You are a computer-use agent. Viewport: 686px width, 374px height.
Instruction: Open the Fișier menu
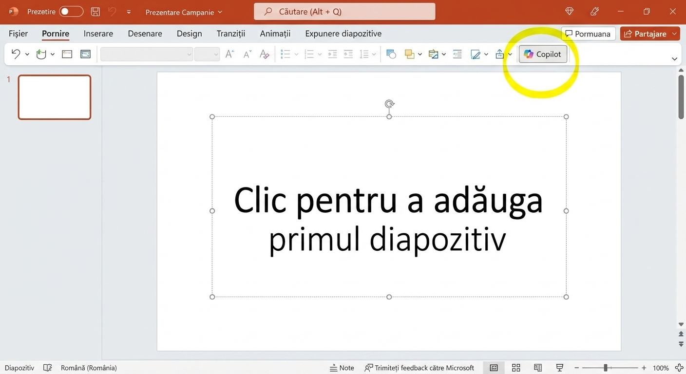pos(19,34)
